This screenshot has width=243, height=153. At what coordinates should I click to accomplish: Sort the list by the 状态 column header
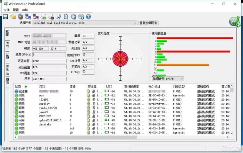20,86
